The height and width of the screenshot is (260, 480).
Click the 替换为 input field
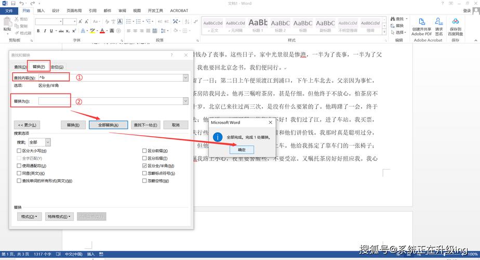click(111, 101)
